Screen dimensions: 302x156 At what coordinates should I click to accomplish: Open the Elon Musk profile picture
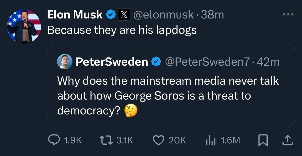click(x=24, y=26)
